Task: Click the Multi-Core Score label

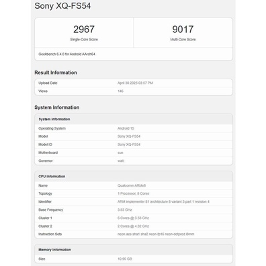Action: (183, 40)
